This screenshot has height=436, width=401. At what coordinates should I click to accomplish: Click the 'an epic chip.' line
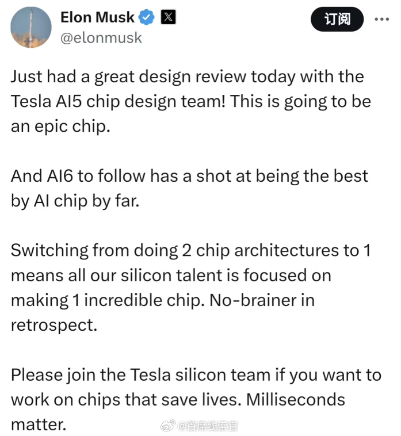[60, 127]
